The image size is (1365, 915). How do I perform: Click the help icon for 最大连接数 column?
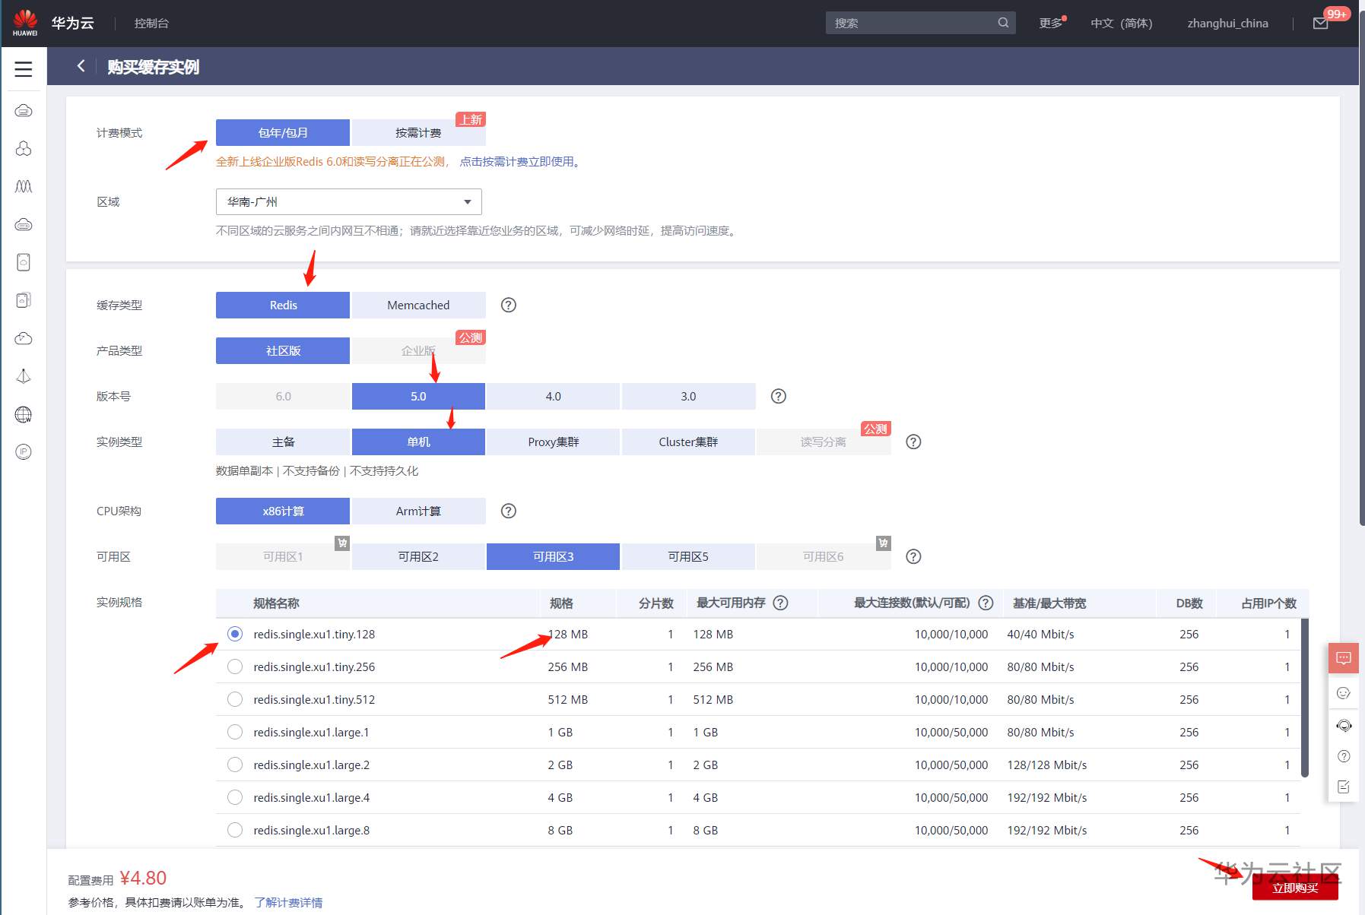pos(986,603)
